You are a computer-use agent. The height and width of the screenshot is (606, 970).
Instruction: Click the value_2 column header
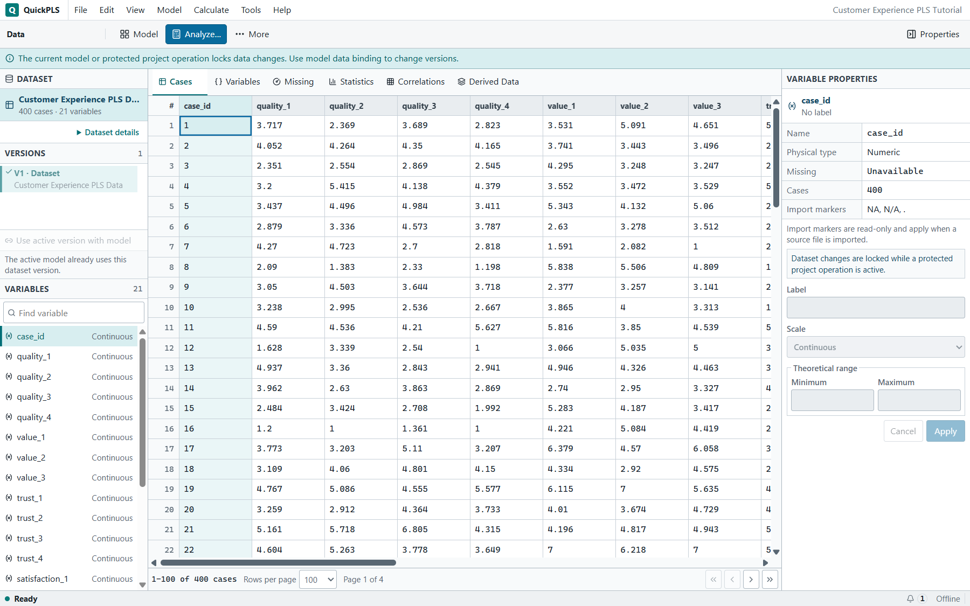tap(652, 106)
